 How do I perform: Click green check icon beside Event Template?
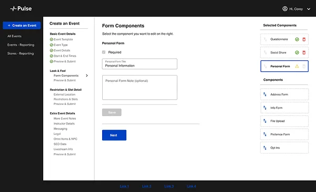coord(52,39)
